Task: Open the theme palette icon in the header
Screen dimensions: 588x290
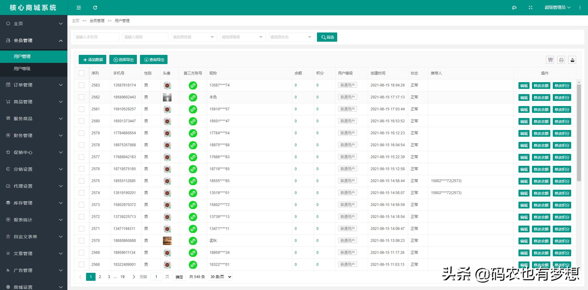Action: pyautogui.click(x=514, y=8)
